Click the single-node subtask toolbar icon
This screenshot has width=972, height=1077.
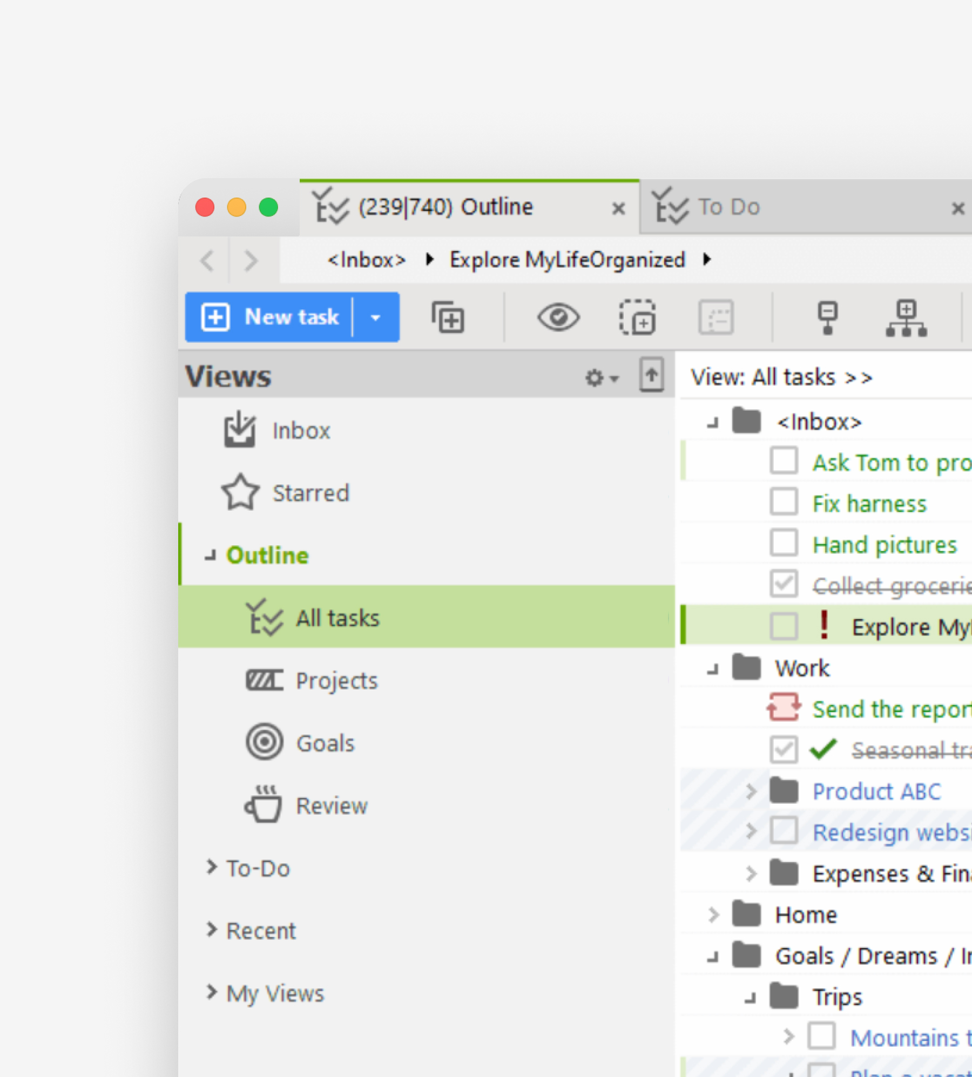point(827,318)
